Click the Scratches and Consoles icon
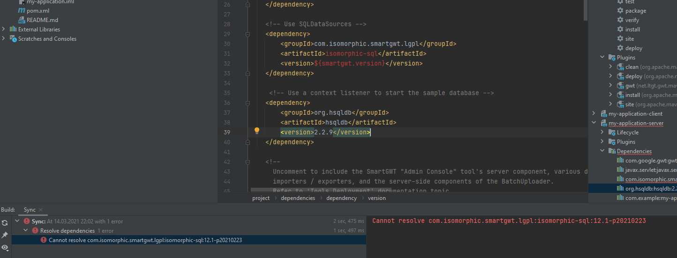Screen dimensions: 677x258 (13, 39)
